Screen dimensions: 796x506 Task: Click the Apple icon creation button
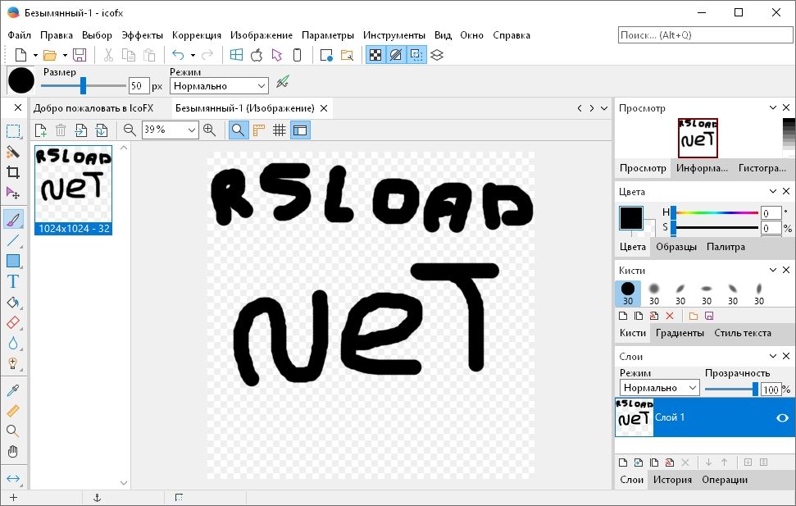[x=257, y=55]
